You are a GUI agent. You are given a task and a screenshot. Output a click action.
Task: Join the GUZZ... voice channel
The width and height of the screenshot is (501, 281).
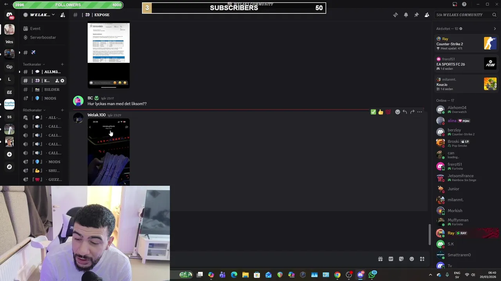pos(43,180)
